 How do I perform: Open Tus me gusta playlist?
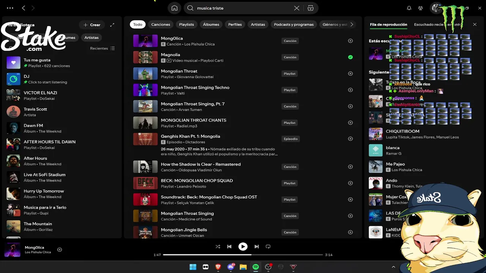(x=63, y=63)
